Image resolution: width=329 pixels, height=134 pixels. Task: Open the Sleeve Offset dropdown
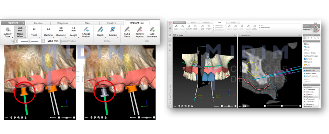(20, 32)
